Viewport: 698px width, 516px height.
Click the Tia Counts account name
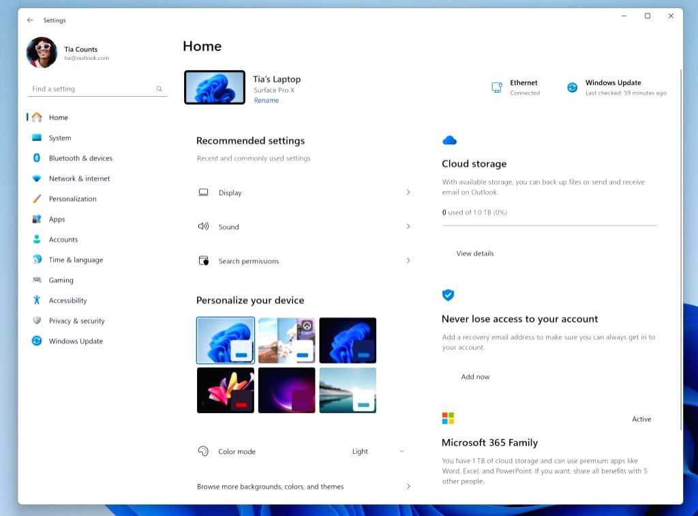coord(80,49)
